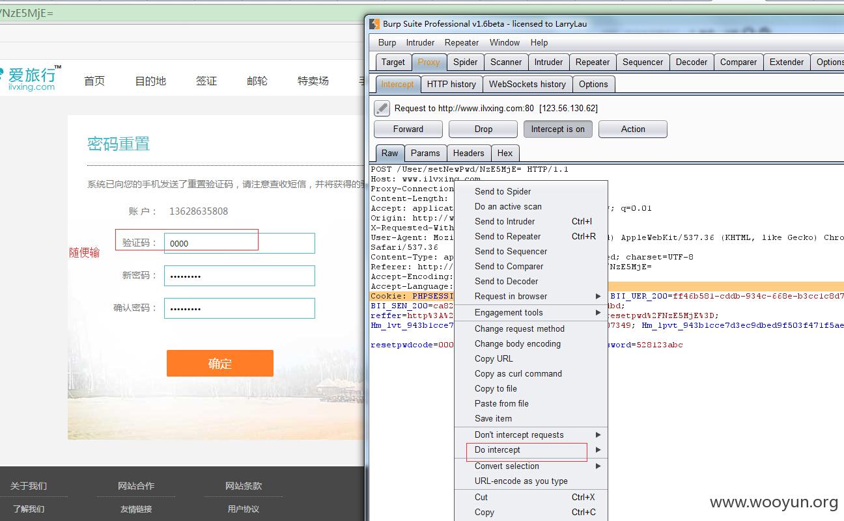Open 首页 in the website navigation
844x521 pixels.
point(94,81)
